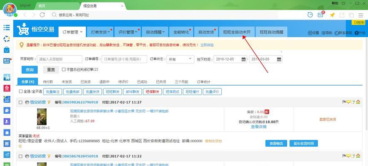The image size is (368, 166).
Task: Expand 打单发货 dropdown menu
Action: point(100,32)
